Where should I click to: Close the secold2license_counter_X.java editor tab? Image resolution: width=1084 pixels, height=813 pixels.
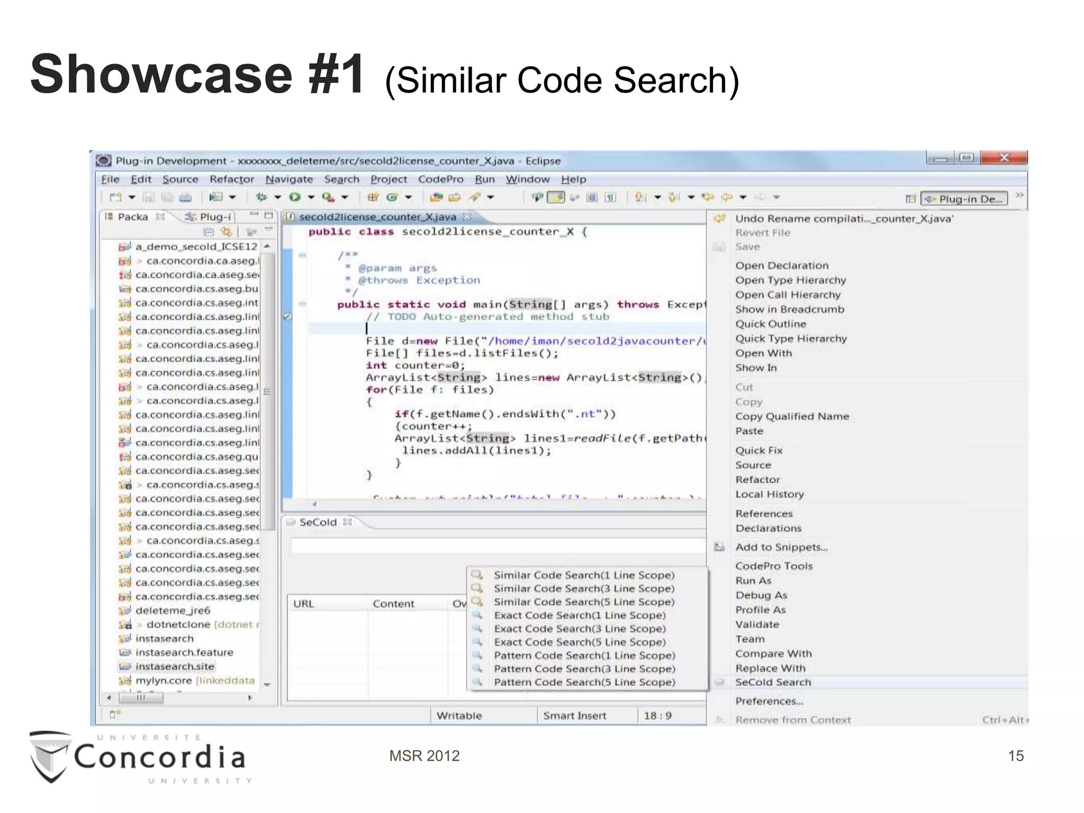[x=467, y=216]
